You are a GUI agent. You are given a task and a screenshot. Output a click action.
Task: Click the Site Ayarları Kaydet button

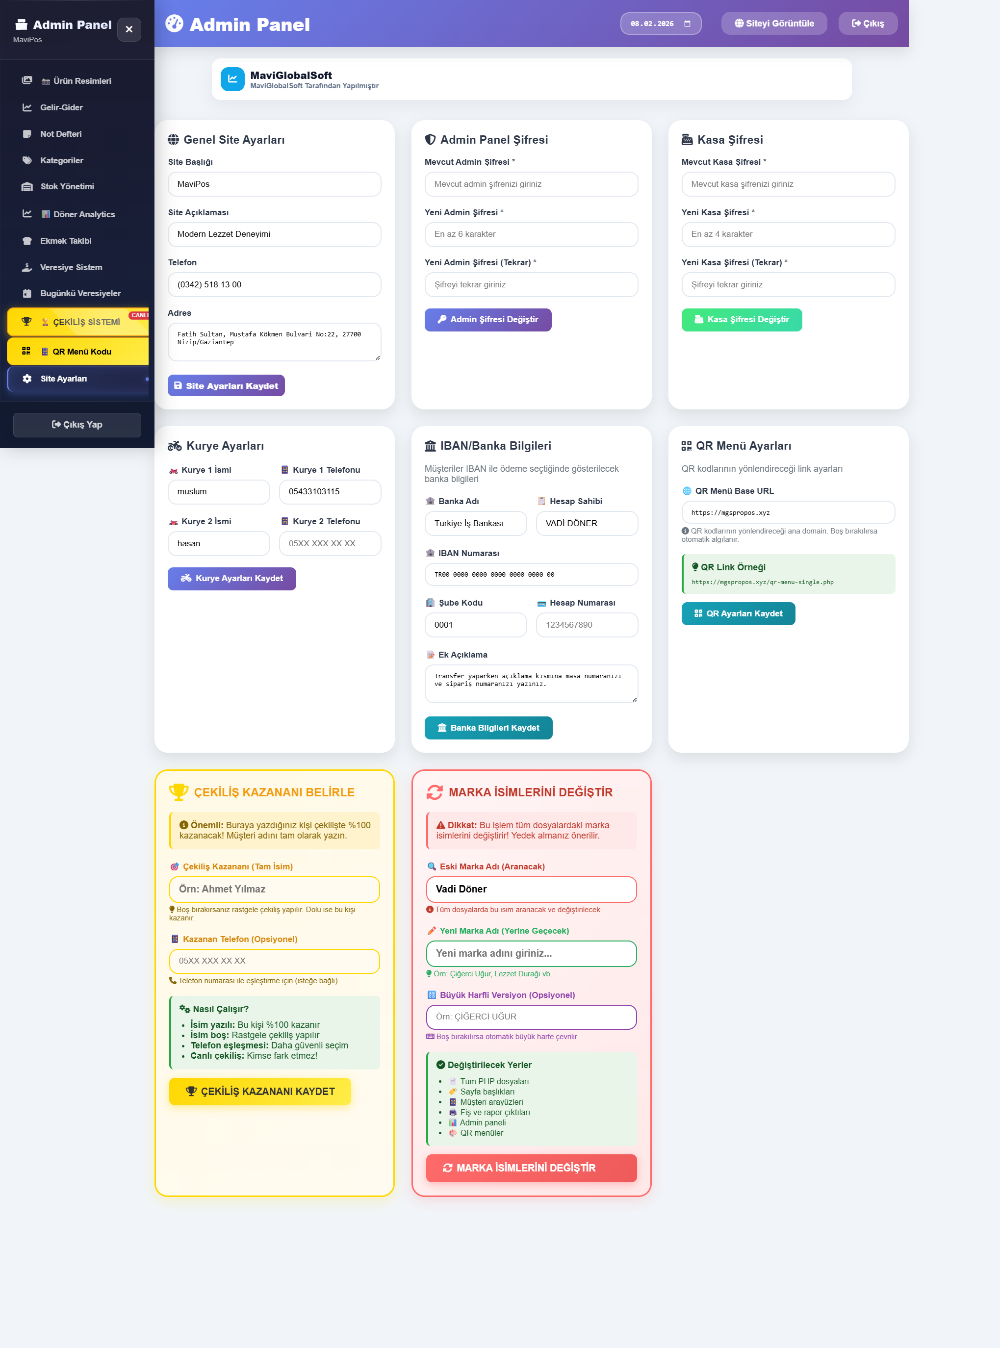(x=226, y=385)
